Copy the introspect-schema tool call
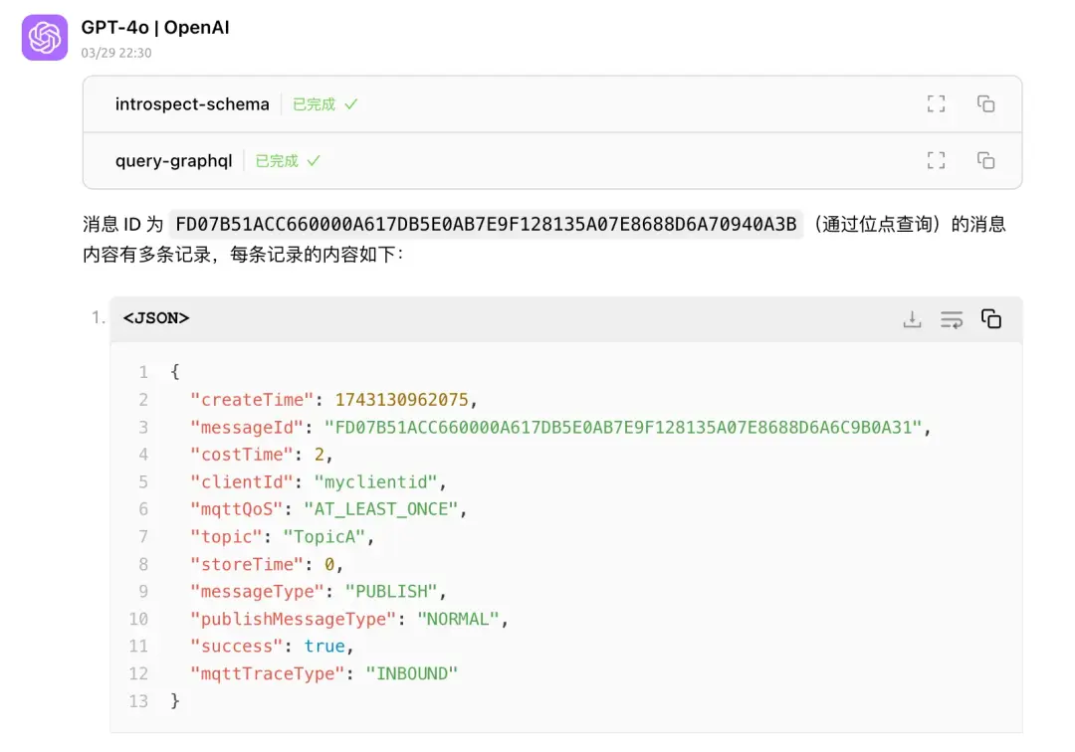Screen dimensions: 1075x752 point(985,103)
